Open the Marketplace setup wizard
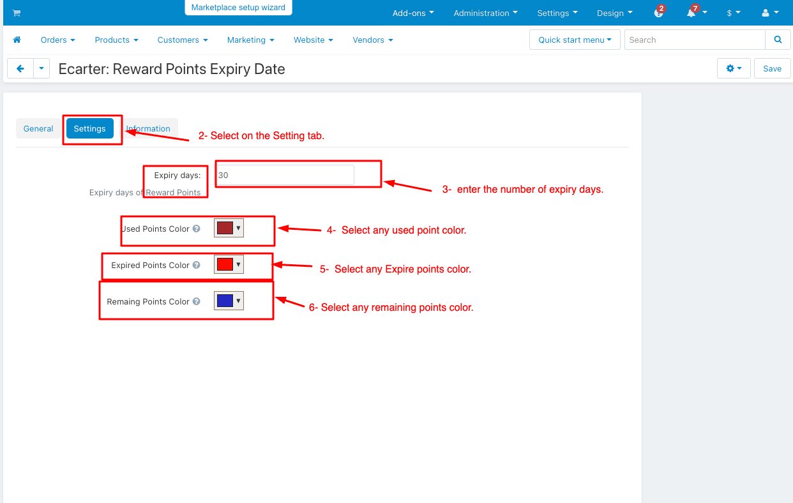Image resolution: width=793 pixels, height=503 pixels. (238, 8)
